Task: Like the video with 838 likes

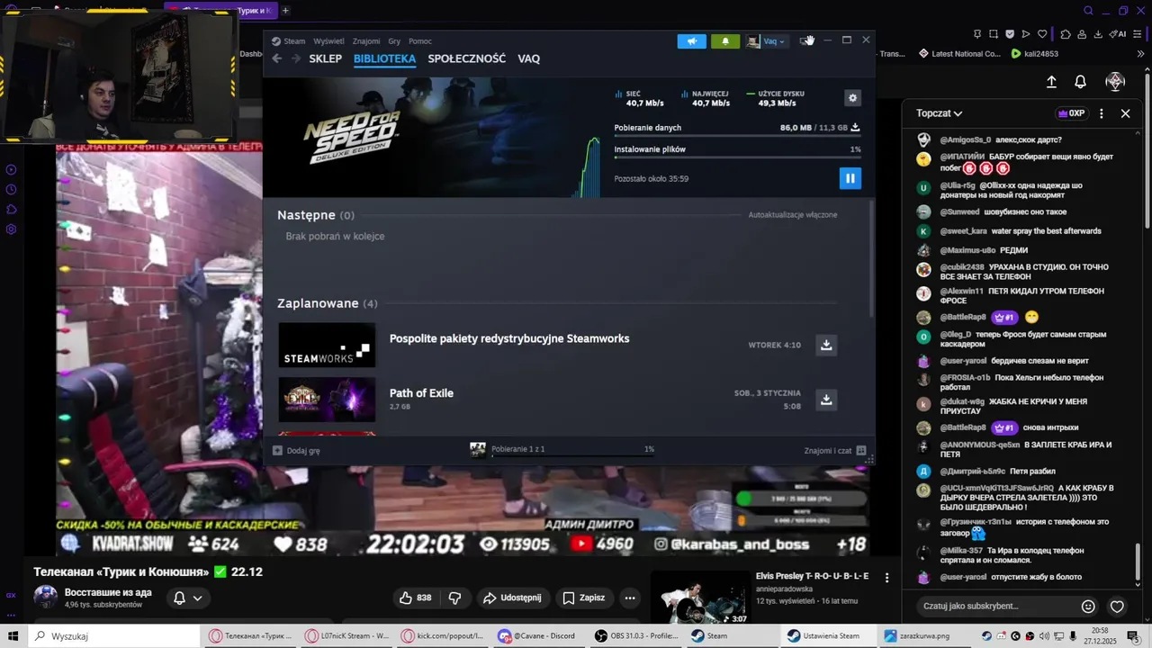Action: click(415, 598)
